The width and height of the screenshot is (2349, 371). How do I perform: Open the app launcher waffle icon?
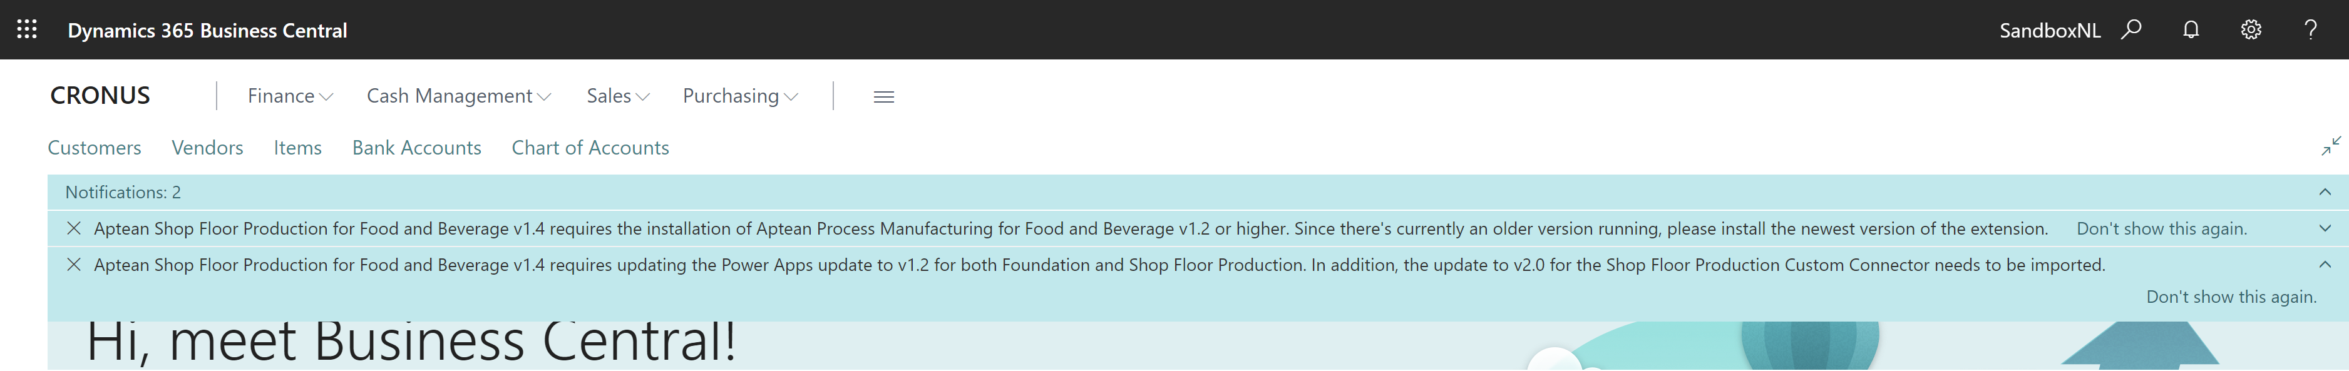pyautogui.click(x=28, y=30)
